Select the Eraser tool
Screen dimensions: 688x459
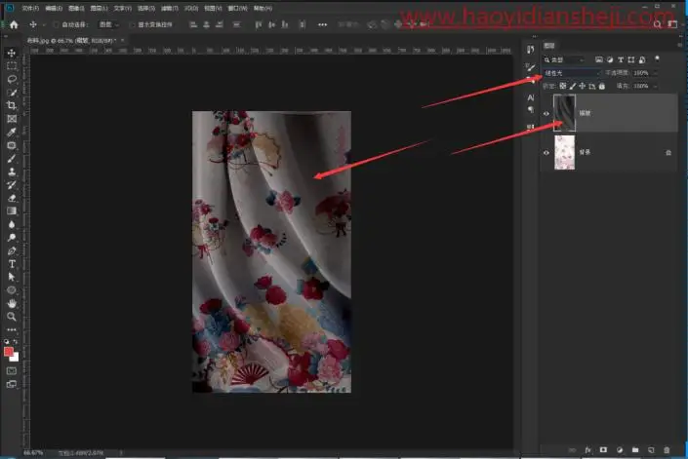[12, 198]
